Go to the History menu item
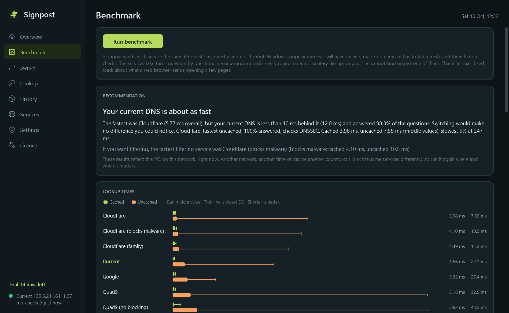 click(x=43, y=99)
